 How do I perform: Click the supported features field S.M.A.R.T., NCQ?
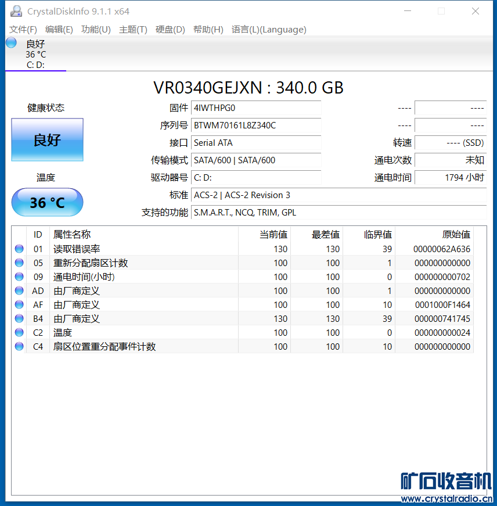click(338, 213)
